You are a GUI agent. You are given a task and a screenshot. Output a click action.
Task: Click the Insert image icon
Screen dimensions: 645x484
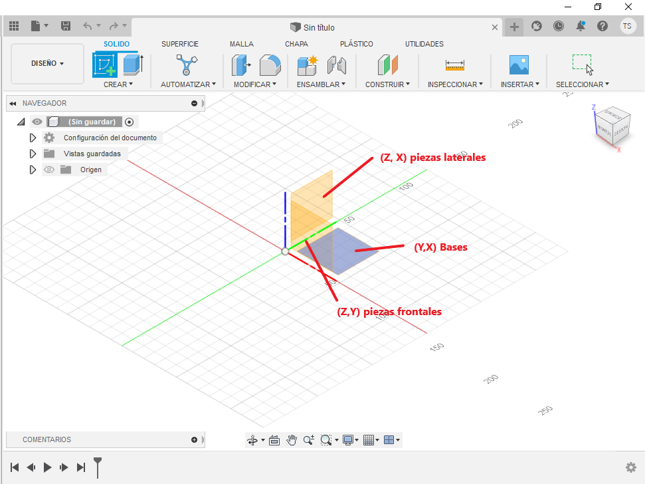pyautogui.click(x=519, y=65)
